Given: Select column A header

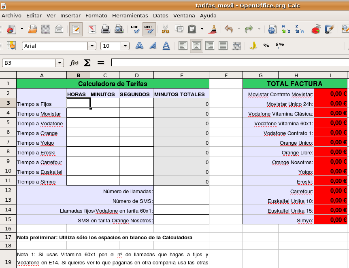Looking at the screenshot, I should click(x=42, y=75).
